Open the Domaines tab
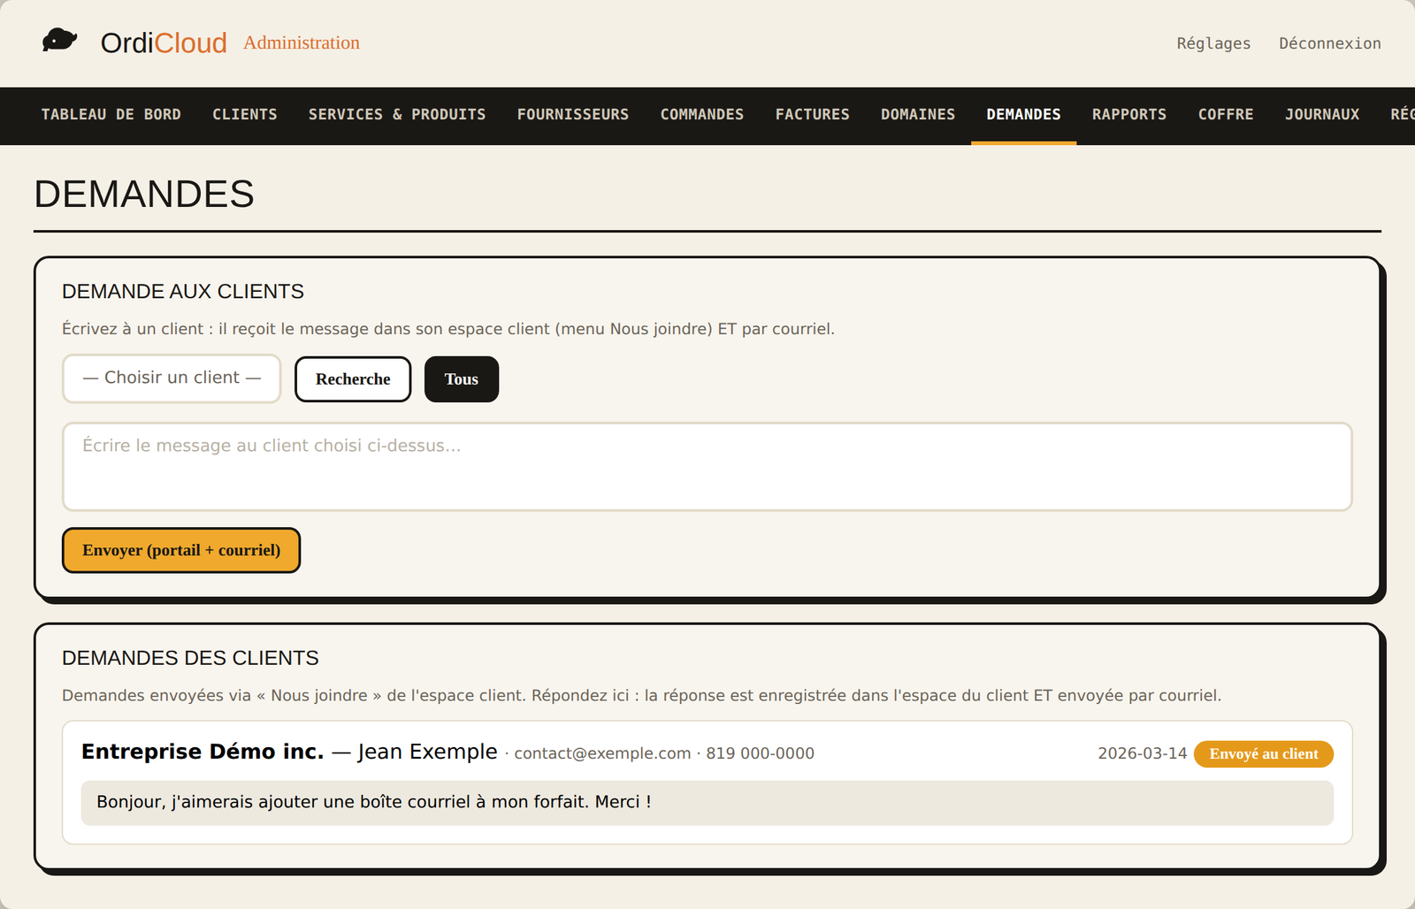1415x909 pixels. pyautogui.click(x=918, y=115)
